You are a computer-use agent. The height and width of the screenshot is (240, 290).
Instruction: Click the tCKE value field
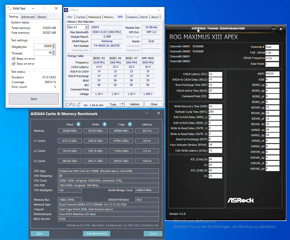[272, 79]
